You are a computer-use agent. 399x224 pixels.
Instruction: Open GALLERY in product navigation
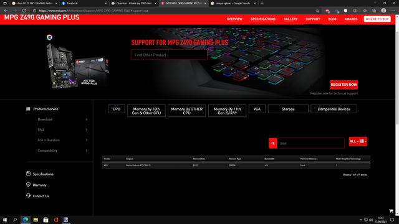[291, 19]
